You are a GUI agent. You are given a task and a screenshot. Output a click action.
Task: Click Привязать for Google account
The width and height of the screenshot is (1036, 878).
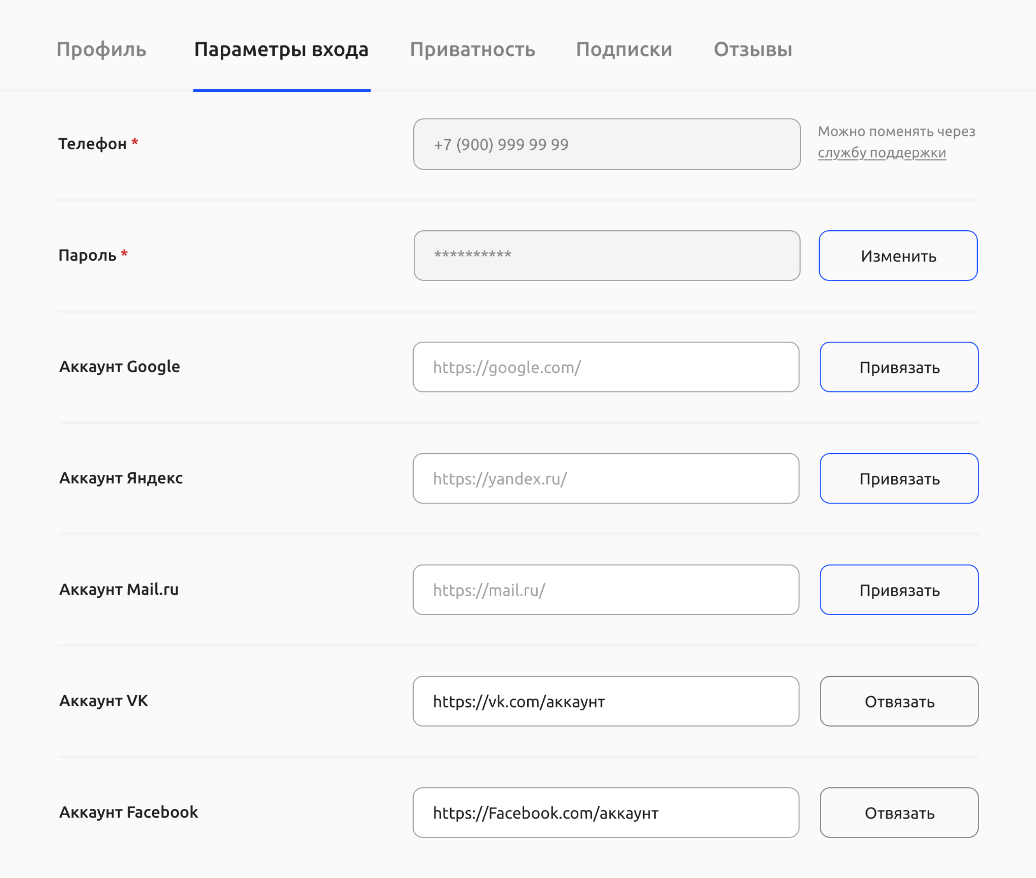(x=898, y=367)
